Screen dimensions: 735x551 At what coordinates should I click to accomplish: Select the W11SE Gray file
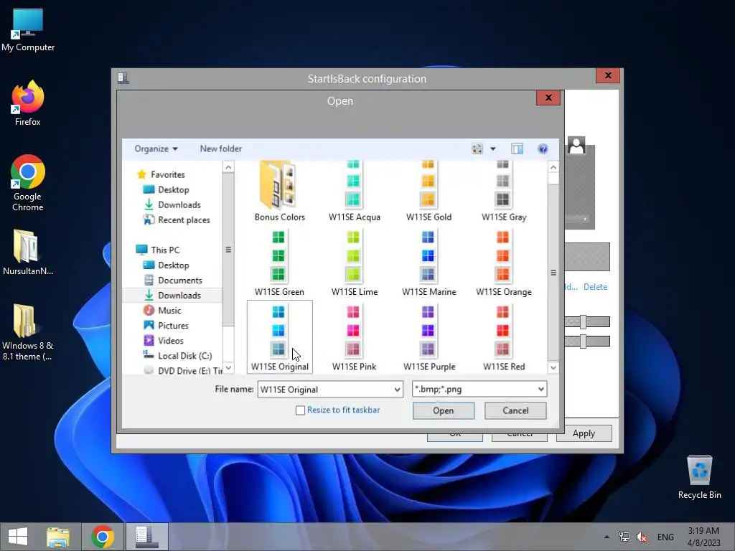point(504,191)
